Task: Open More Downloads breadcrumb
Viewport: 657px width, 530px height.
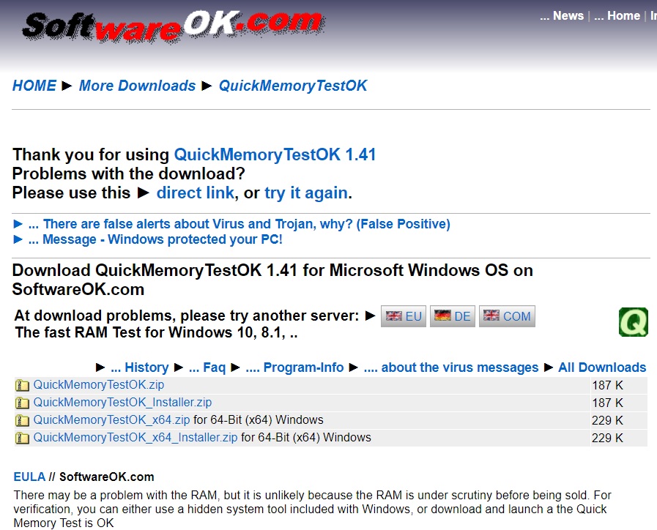Action: 138,86
